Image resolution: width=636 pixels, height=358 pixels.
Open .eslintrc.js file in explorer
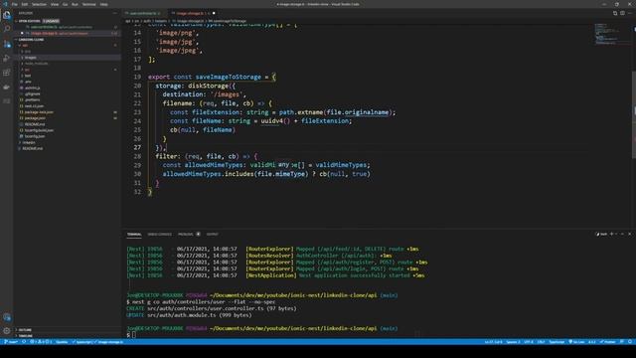click(x=32, y=89)
